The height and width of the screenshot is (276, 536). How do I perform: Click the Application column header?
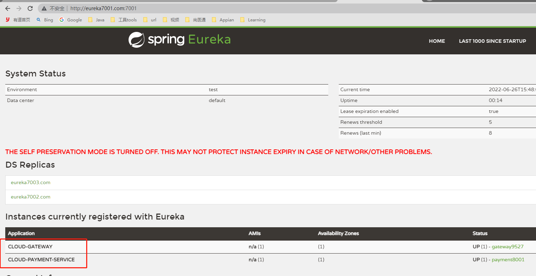point(21,233)
